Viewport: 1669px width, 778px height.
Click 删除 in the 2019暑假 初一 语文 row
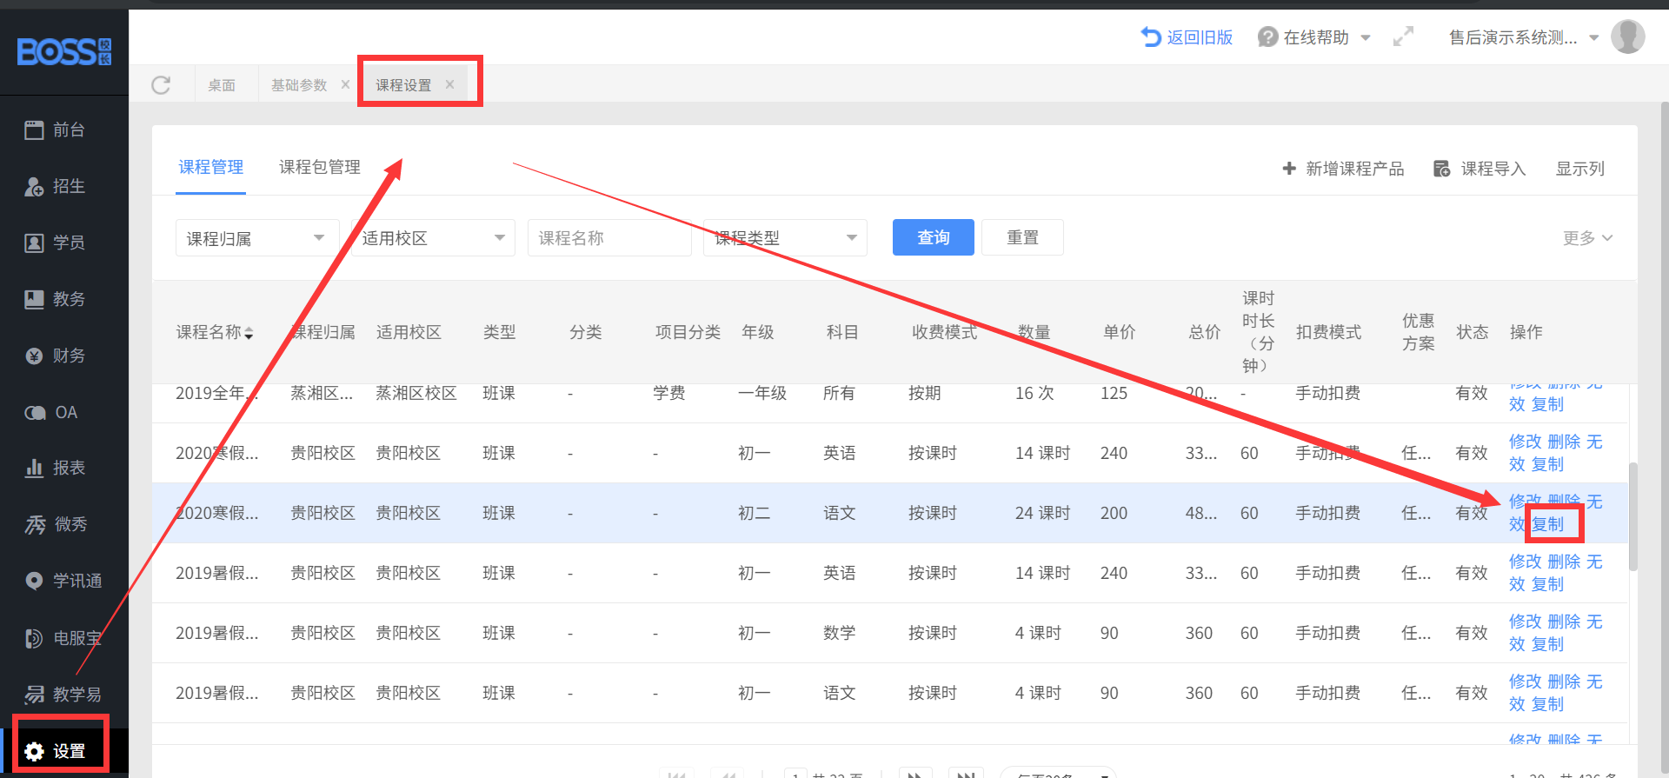pyautogui.click(x=1564, y=682)
